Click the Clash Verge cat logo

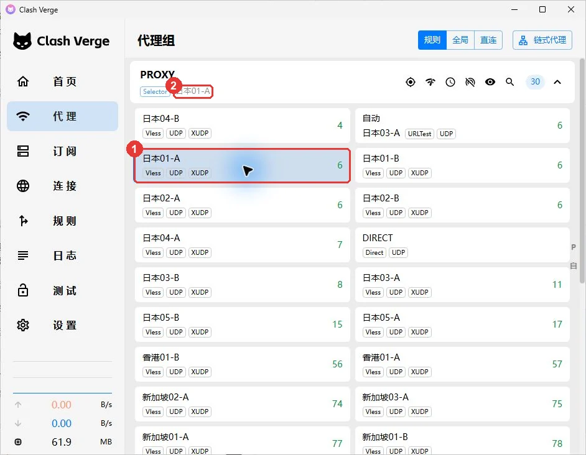pyautogui.click(x=22, y=41)
